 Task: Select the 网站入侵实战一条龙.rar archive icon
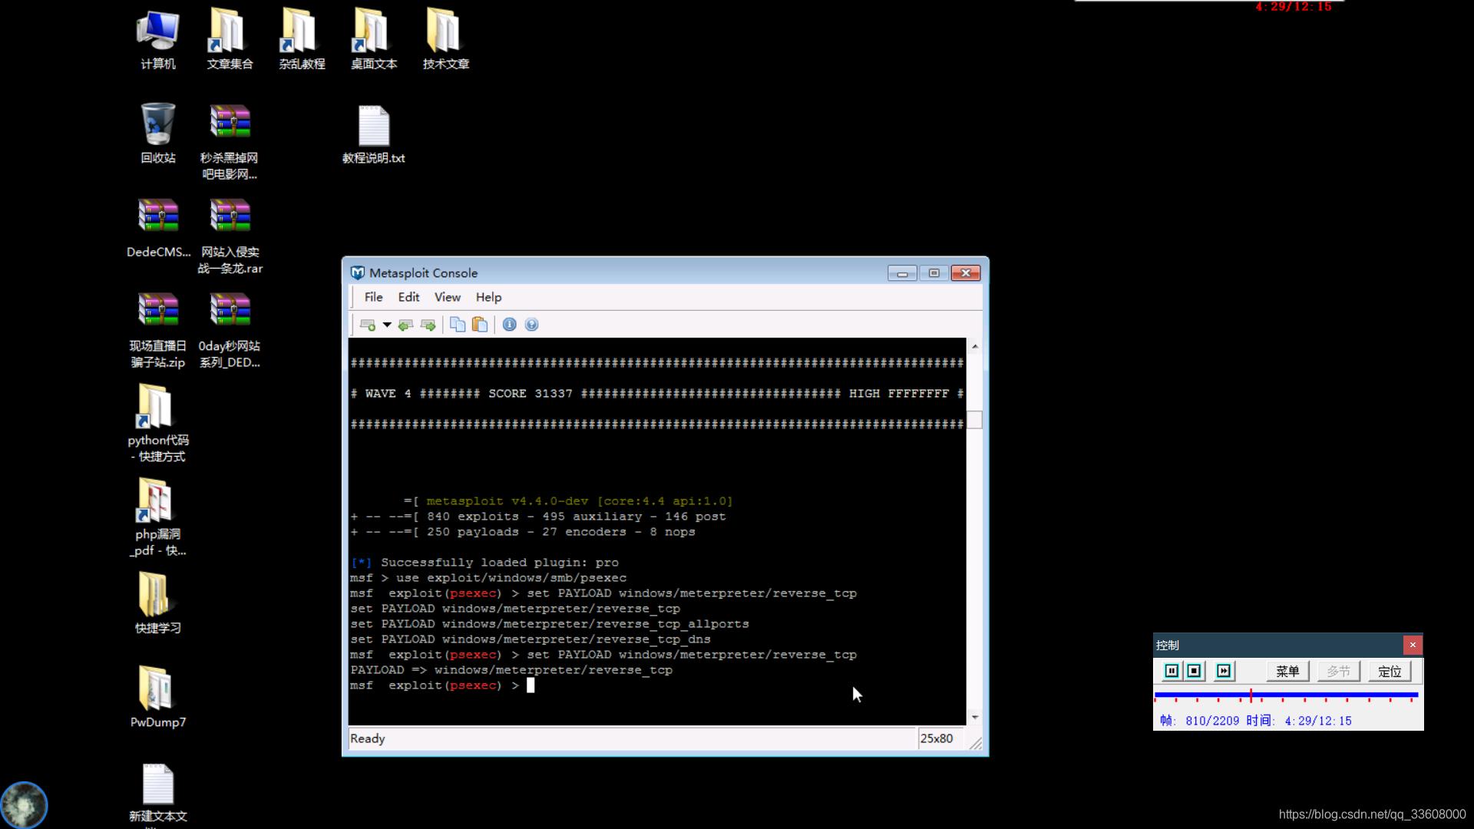tap(230, 236)
